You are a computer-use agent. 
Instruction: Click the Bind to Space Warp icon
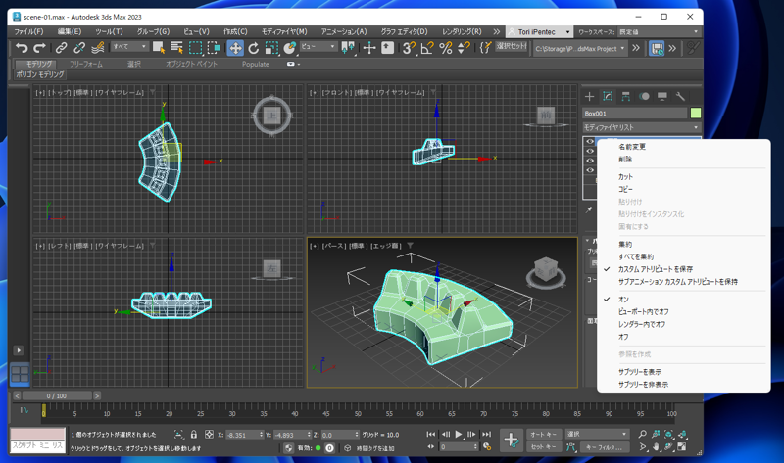(x=98, y=48)
